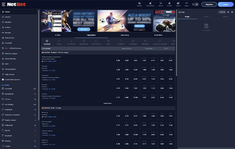The image size is (235, 149).
Task: Select Handball in sports icon strip
Action: (x=121, y=42)
